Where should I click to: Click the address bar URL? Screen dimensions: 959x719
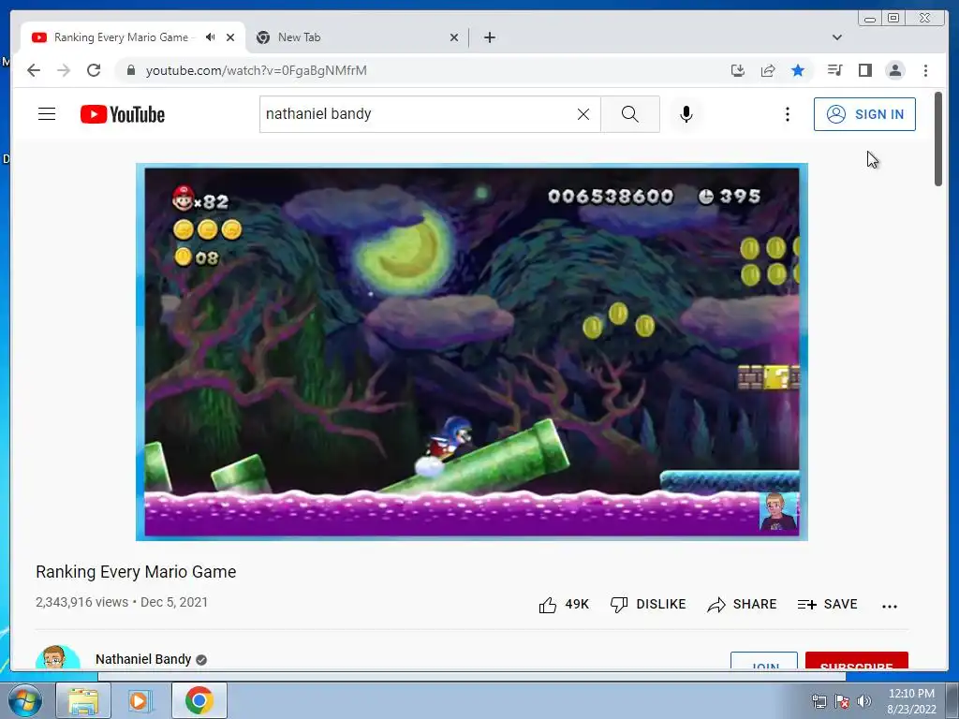[257, 70]
